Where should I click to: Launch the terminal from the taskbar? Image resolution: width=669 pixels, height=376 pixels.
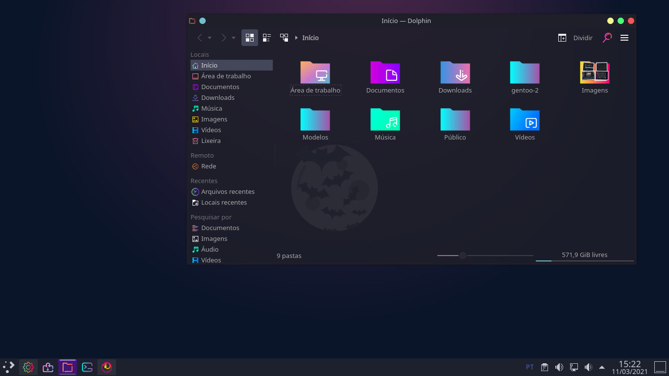click(87, 367)
